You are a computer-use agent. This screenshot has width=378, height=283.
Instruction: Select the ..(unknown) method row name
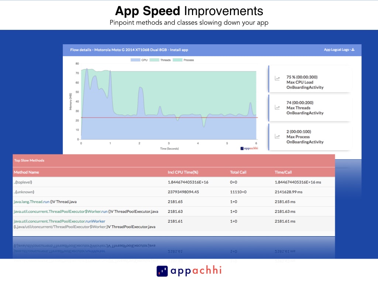coord(24,192)
